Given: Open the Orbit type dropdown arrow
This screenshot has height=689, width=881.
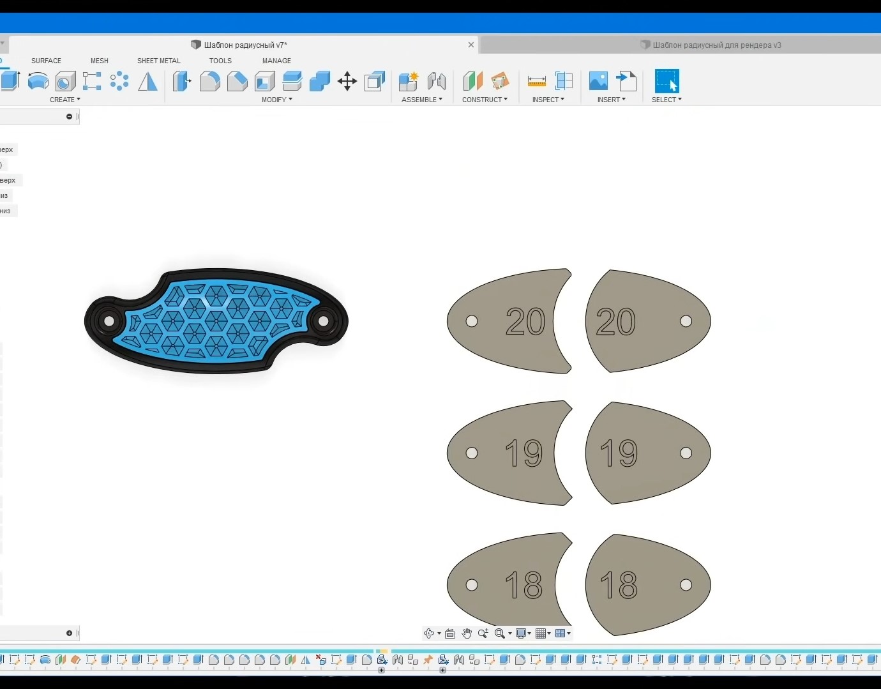Looking at the screenshot, I should coord(439,633).
